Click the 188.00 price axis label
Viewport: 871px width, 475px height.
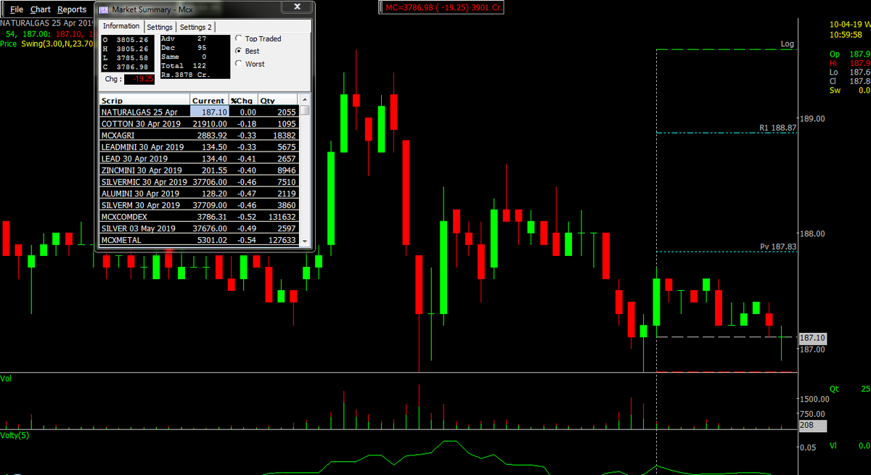point(812,234)
